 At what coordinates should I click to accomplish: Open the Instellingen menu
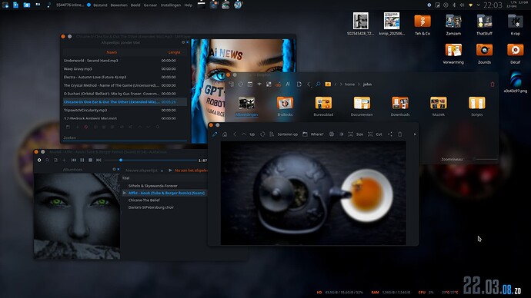[171, 5]
